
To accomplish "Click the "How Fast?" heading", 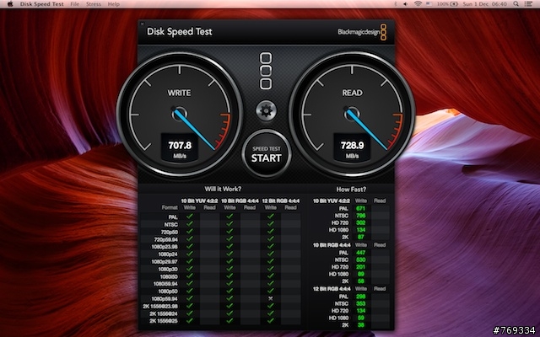I will 351,189.
